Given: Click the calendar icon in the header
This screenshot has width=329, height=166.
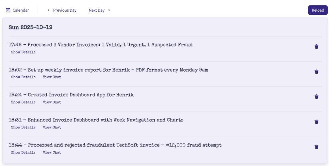Looking at the screenshot, I should click(8, 10).
